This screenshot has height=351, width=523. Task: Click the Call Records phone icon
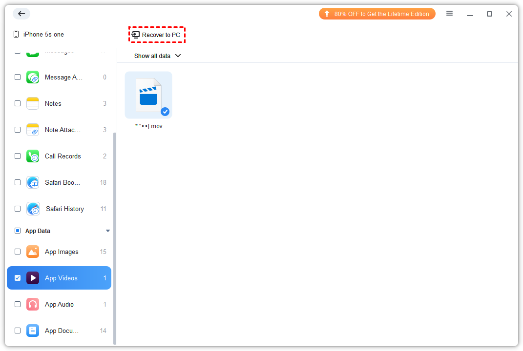click(33, 156)
